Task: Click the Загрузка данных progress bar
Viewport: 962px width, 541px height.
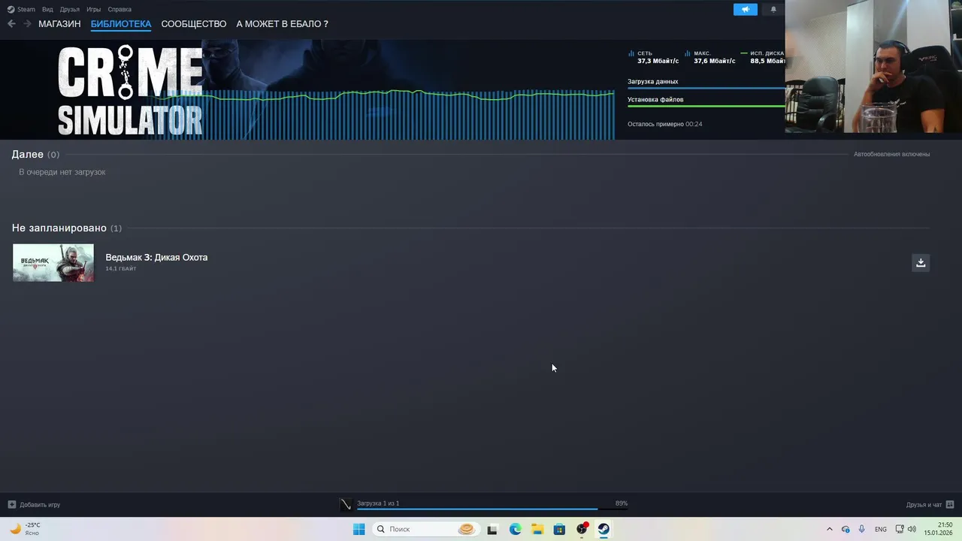Action: pyautogui.click(x=706, y=88)
